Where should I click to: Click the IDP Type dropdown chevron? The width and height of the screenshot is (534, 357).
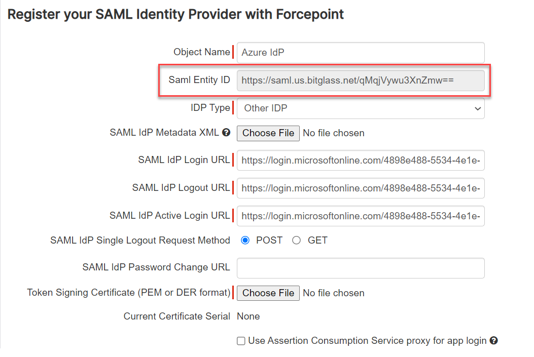click(477, 108)
